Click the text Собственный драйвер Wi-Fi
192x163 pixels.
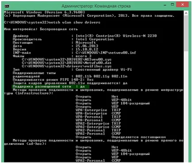coord(104,70)
